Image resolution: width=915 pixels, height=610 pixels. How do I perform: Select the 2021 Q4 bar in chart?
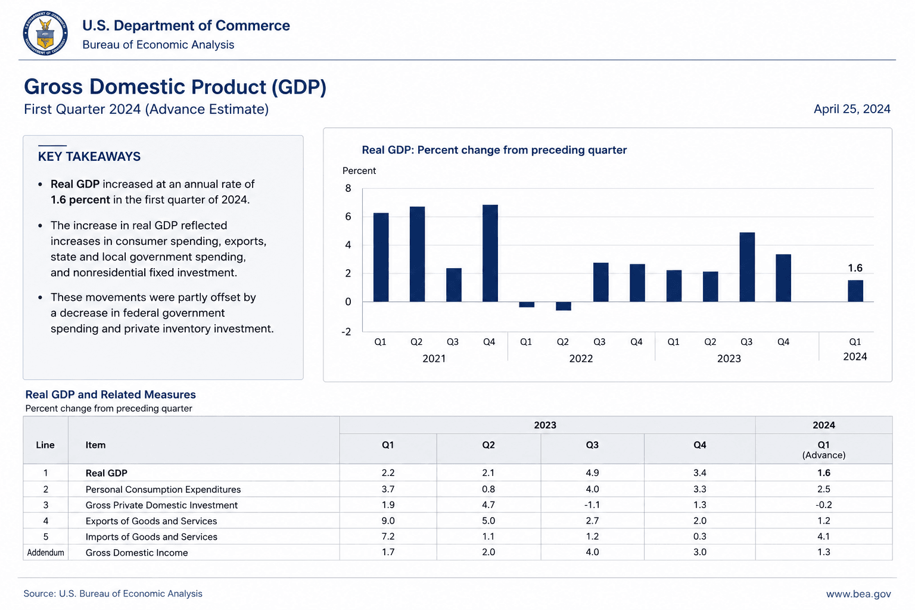490,253
